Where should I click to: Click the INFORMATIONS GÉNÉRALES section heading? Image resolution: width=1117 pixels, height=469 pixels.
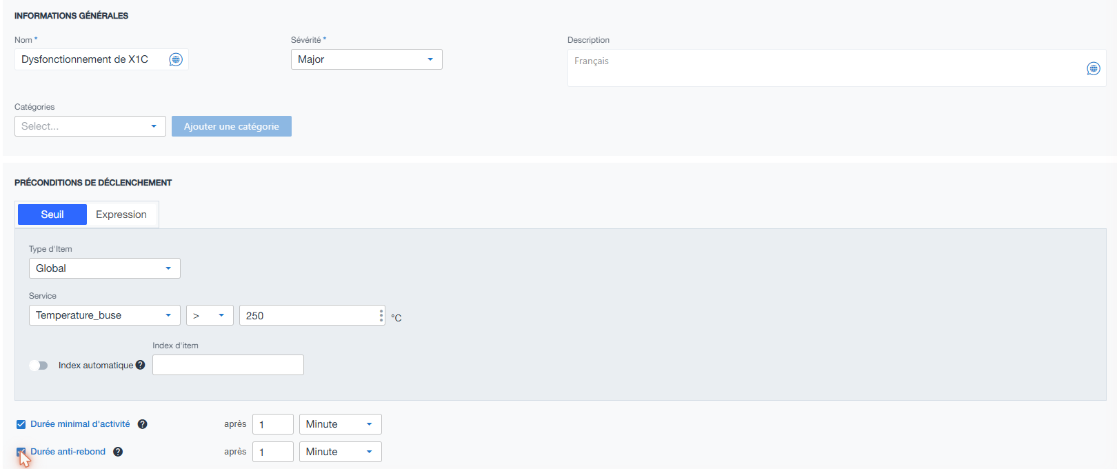[x=72, y=16]
